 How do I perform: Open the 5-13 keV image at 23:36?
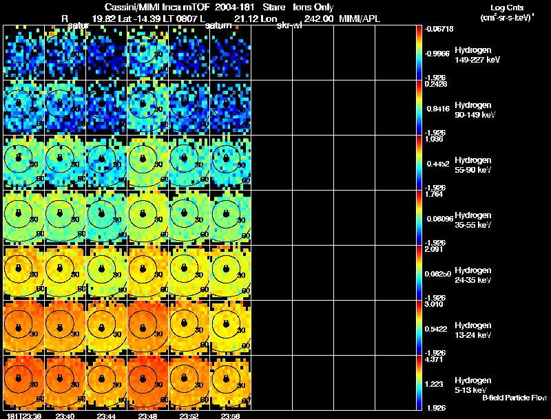coord(24,383)
